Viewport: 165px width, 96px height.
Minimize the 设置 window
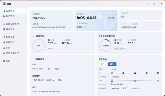click(x=147, y=4)
